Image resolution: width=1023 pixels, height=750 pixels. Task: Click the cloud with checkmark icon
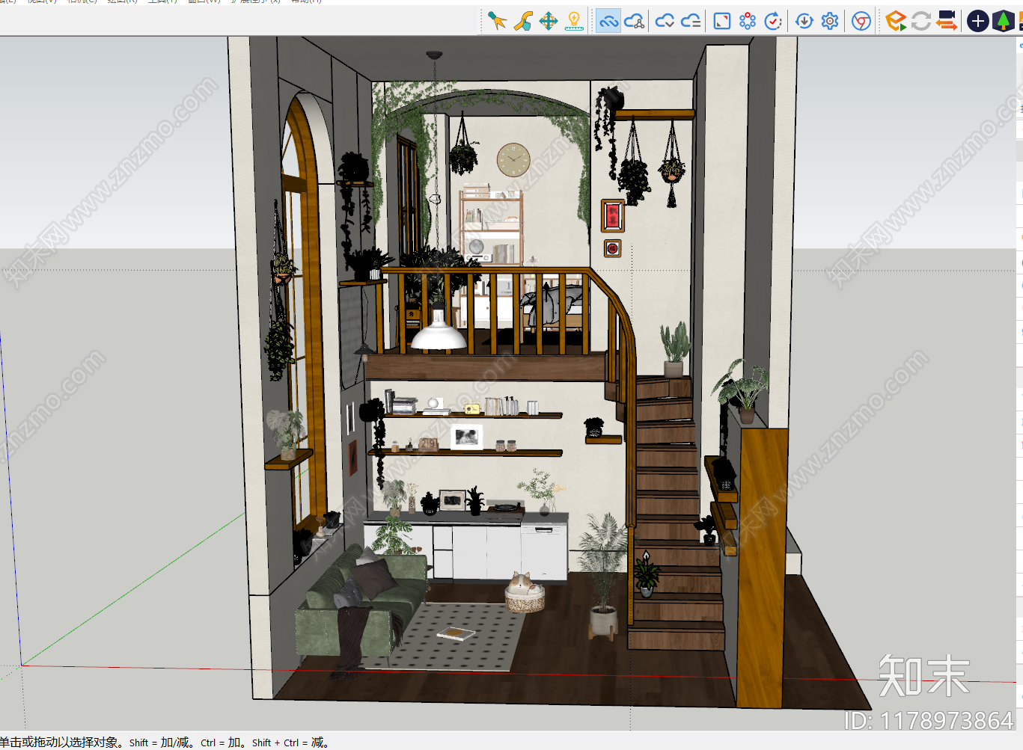pos(665,21)
